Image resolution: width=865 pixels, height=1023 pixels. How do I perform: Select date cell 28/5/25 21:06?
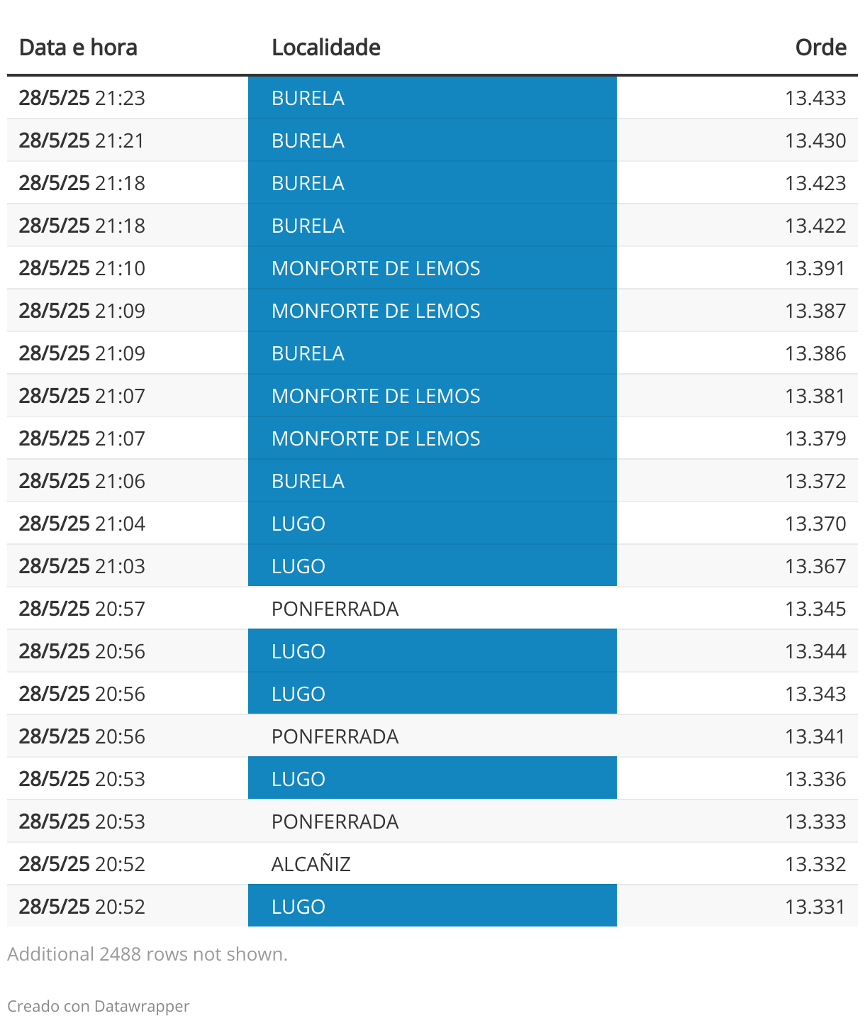point(82,481)
